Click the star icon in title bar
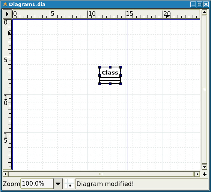This screenshot has width=211, height=192. (x=5, y=4)
